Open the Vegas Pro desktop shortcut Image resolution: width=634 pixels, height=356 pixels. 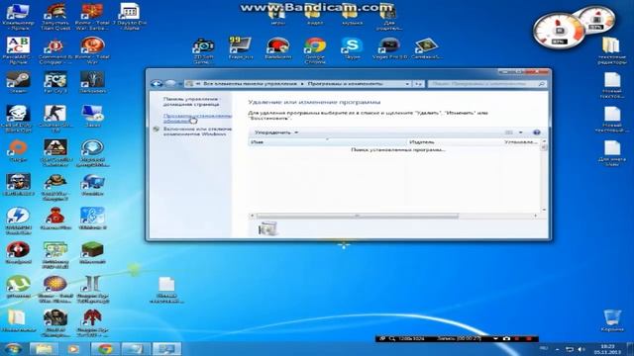(x=389, y=48)
